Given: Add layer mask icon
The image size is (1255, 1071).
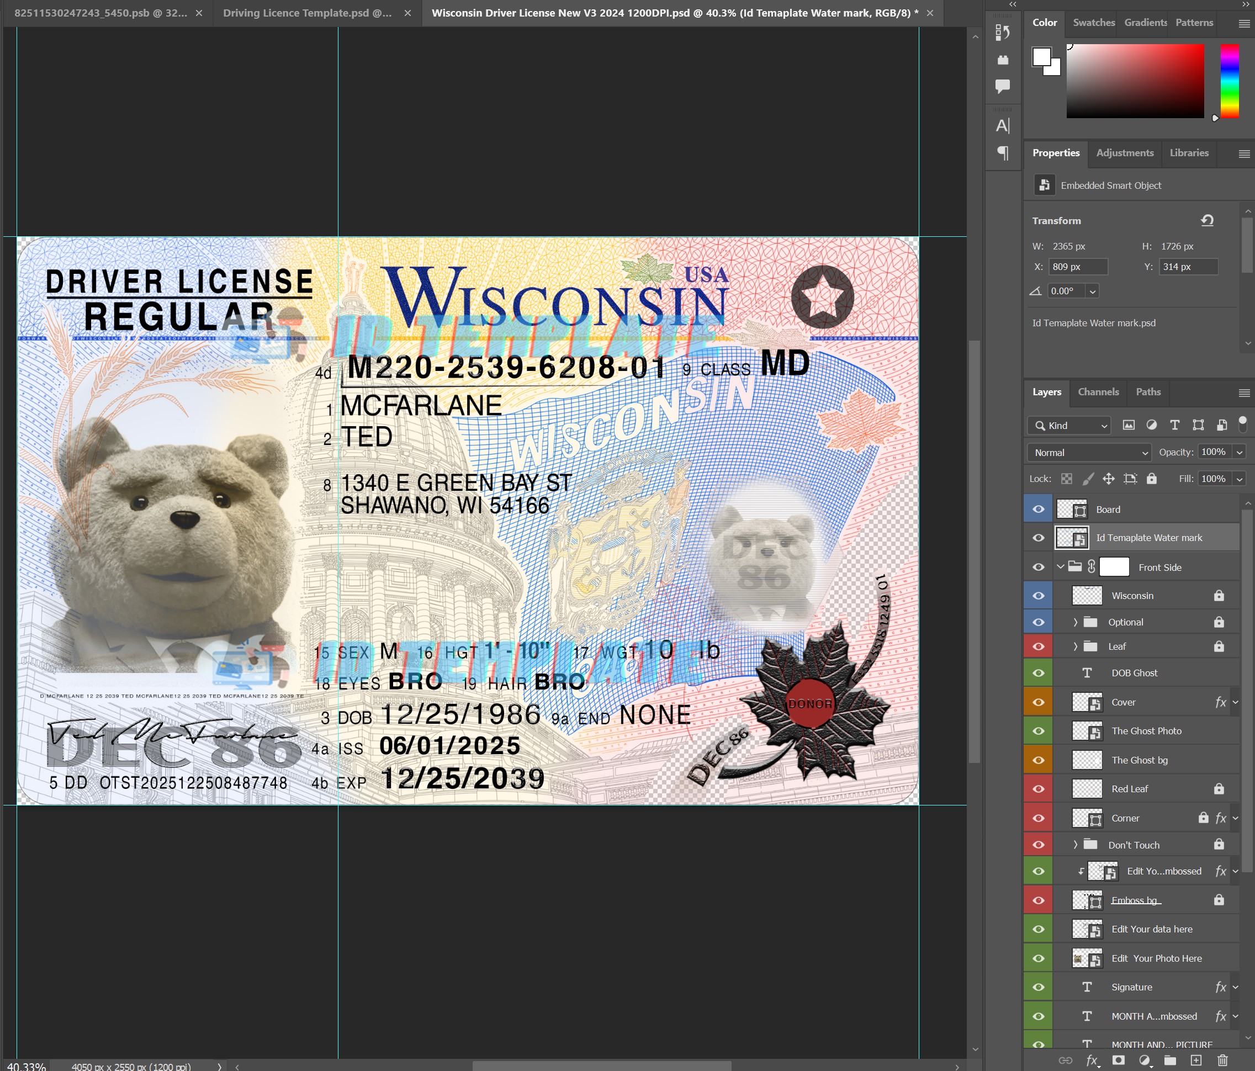Looking at the screenshot, I should coord(1118,1060).
